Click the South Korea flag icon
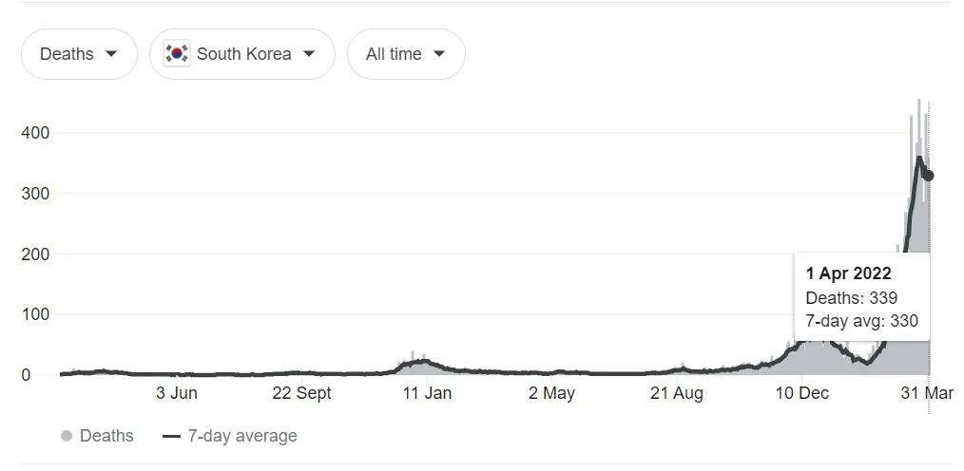The height and width of the screenshot is (471, 964). 177,54
